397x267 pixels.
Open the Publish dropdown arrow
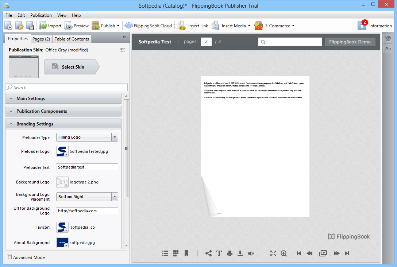[x=118, y=26]
